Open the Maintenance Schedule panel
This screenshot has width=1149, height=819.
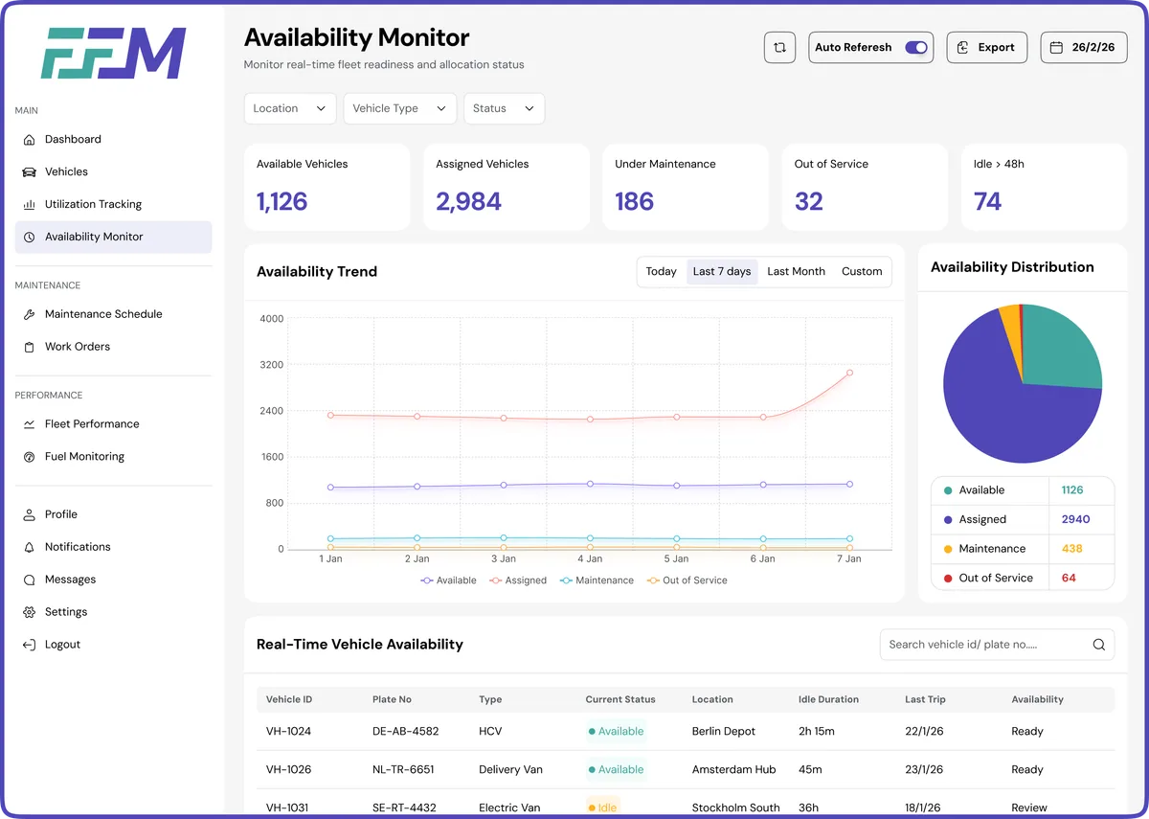[103, 314]
